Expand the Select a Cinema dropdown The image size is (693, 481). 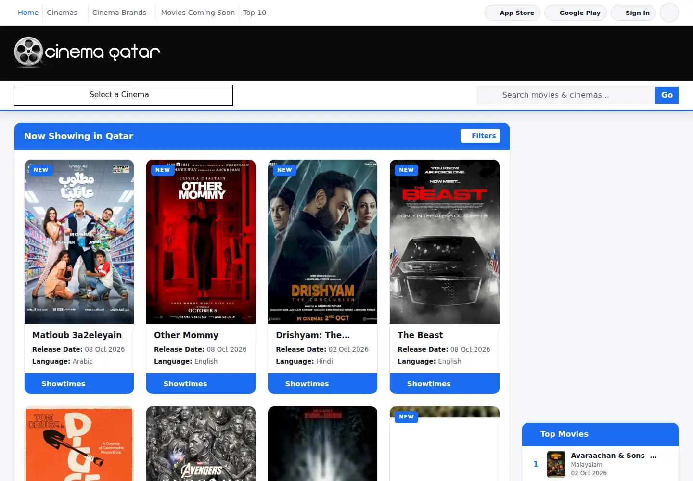123,95
